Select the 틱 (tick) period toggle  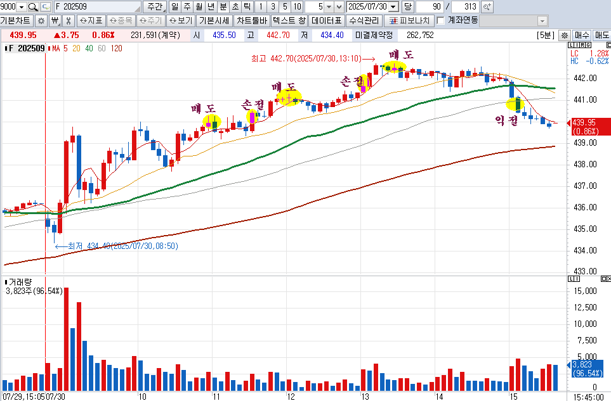point(247,6)
